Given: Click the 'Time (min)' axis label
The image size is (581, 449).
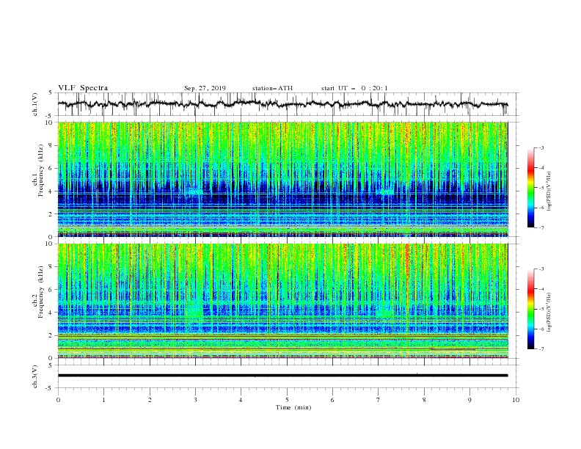Looking at the screenshot, I should point(293,407).
